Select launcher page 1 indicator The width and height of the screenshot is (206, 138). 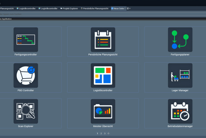(98, 133)
